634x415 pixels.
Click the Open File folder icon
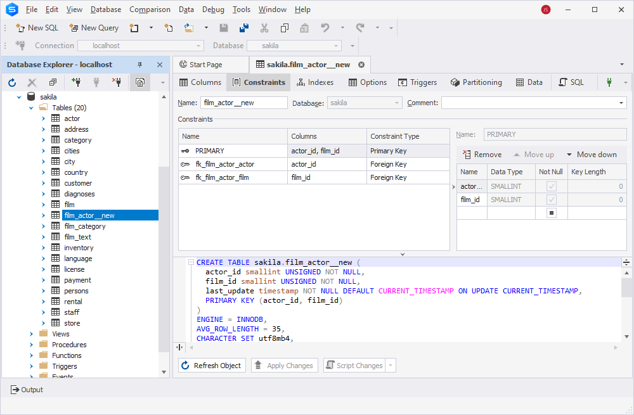189,28
